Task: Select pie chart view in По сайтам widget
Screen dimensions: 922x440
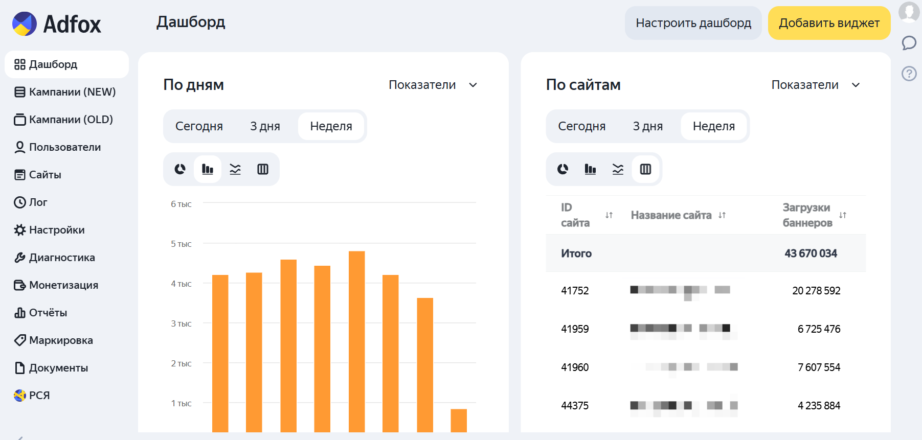Action: pos(563,169)
